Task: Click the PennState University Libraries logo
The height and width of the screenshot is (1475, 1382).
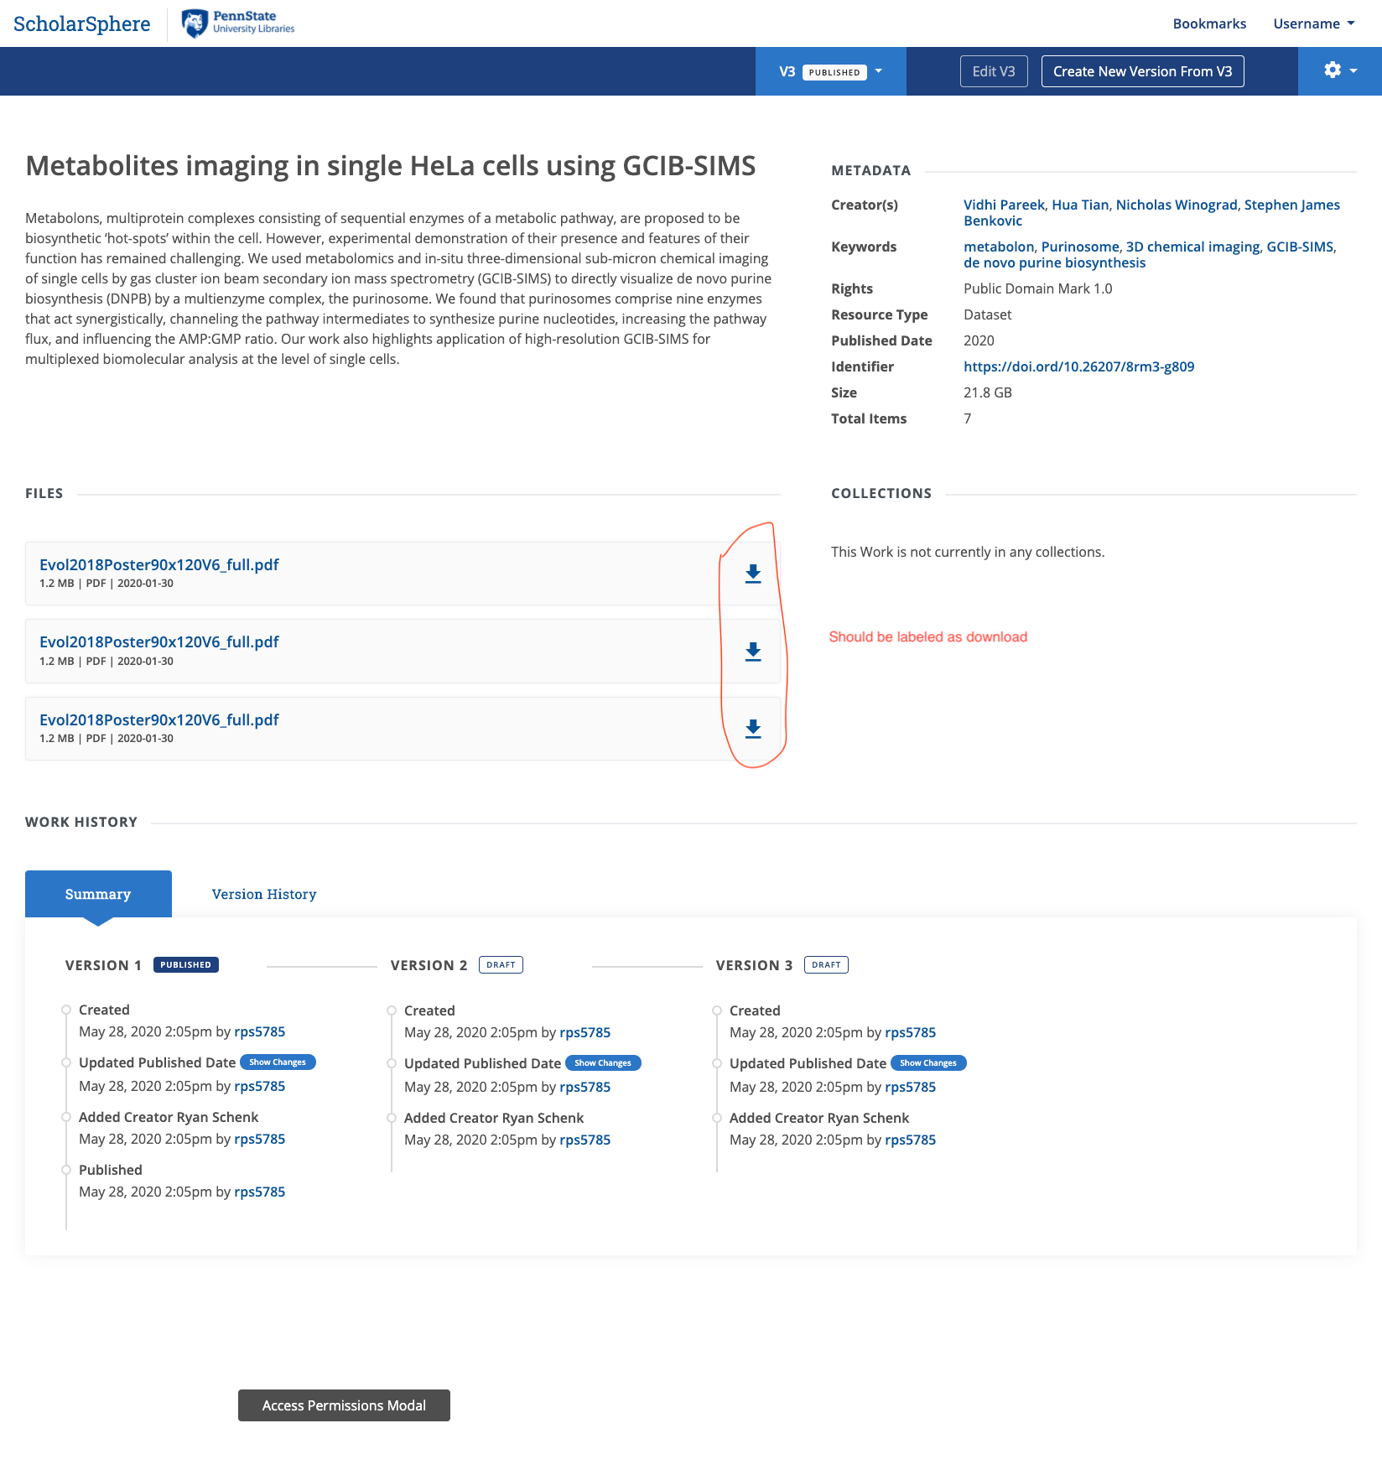Action: click(237, 23)
